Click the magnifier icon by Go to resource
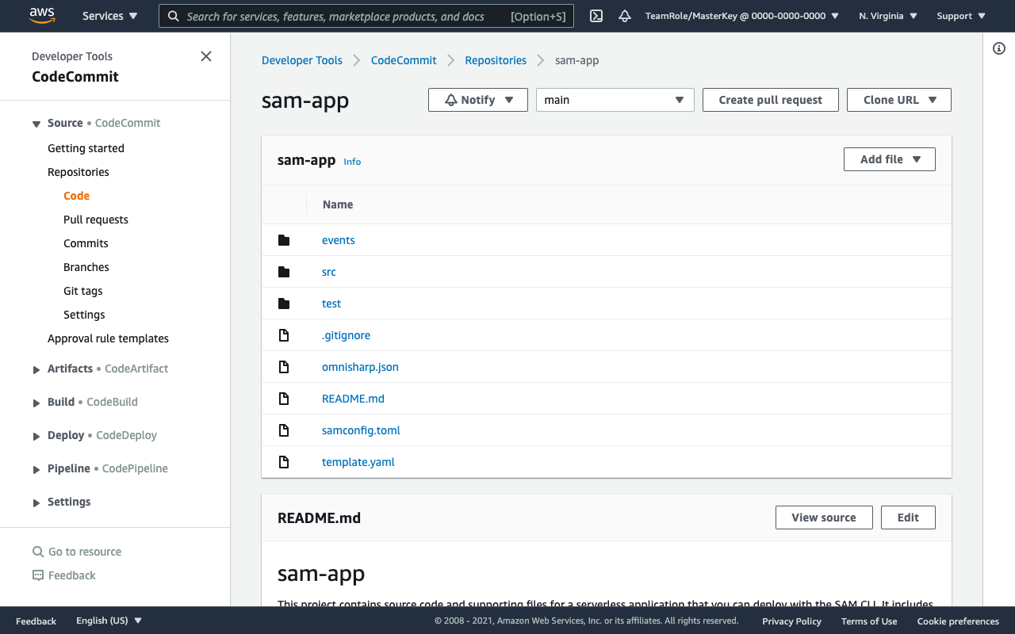 pyautogui.click(x=37, y=552)
